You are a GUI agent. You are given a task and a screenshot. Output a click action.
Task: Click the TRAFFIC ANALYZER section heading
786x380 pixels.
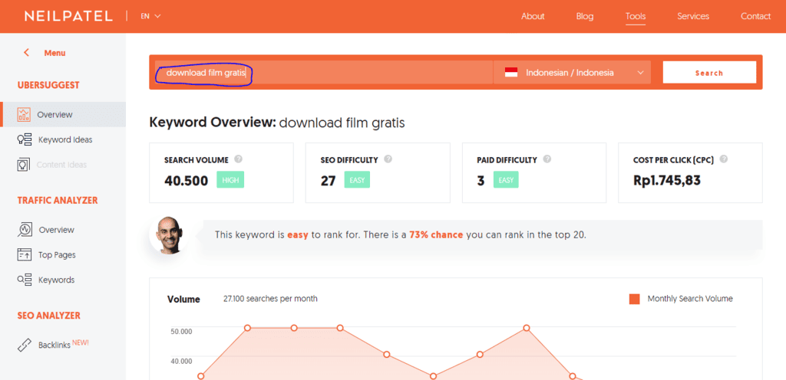58,201
